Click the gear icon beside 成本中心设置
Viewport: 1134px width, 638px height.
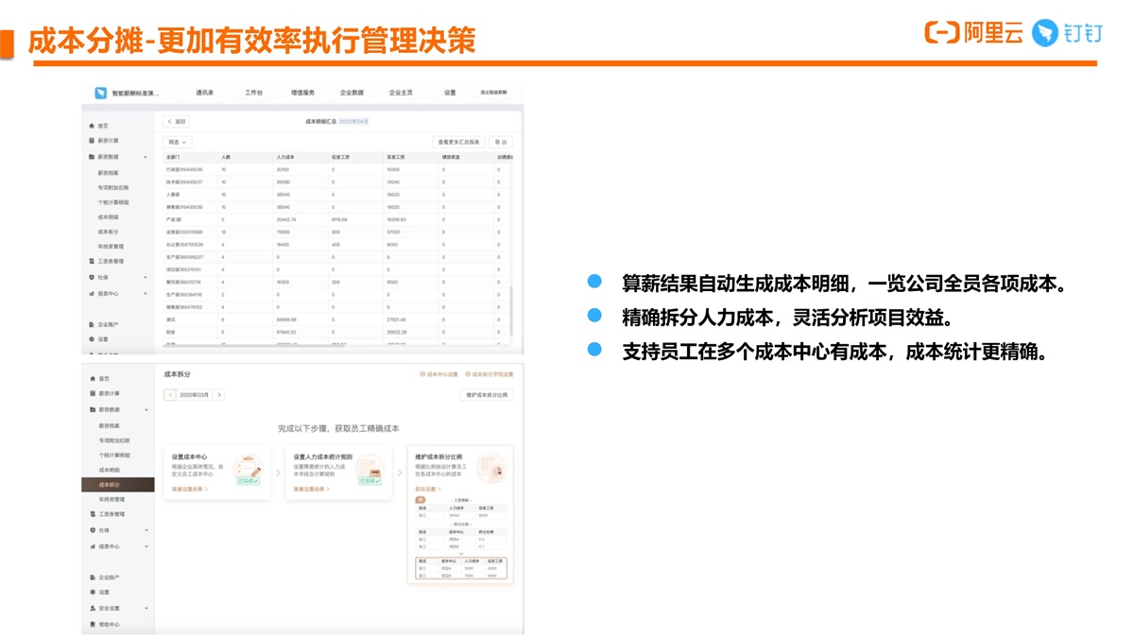423,374
